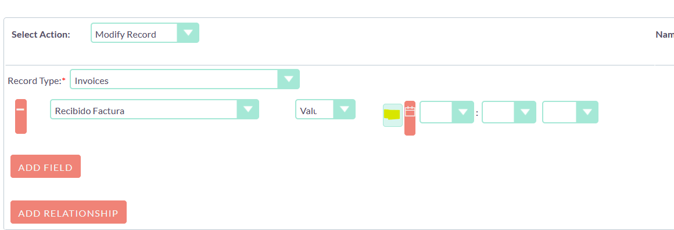Click the minutes selector arrow
674x230 pixels.
pyautogui.click(x=525, y=112)
